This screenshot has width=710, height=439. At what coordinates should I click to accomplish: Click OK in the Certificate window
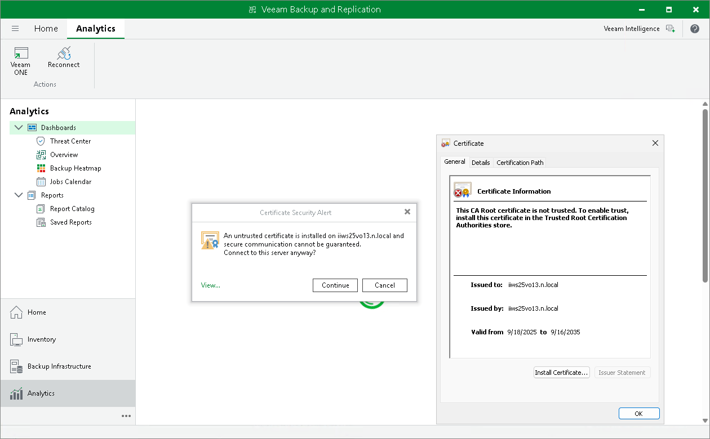pyautogui.click(x=639, y=414)
